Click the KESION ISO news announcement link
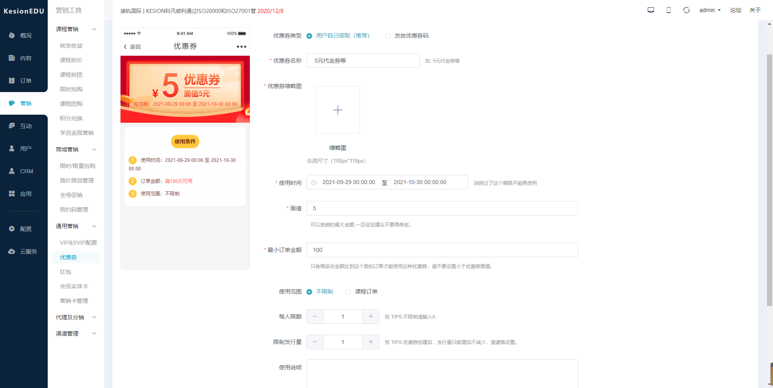This screenshot has width=773, height=388. point(202,11)
